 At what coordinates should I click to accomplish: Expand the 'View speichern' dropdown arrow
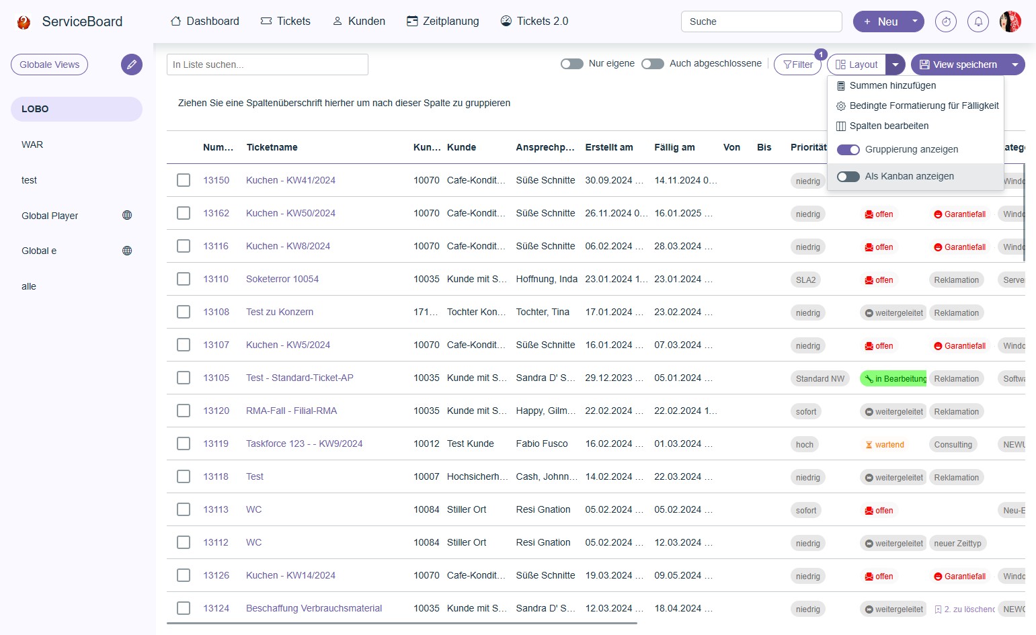[1014, 65]
